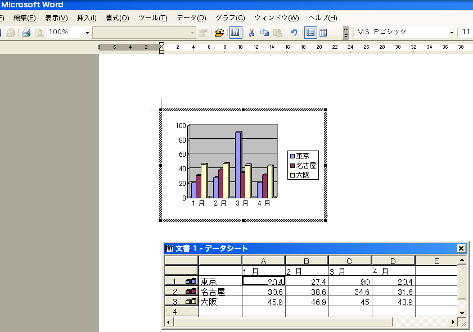Click the 名古屋 cell in datasheet
This screenshot has height=332, width=473.
point(220,292)
